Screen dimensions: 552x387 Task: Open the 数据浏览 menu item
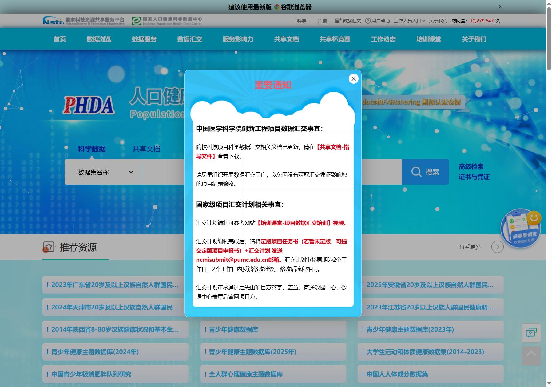tap(99, 39)
